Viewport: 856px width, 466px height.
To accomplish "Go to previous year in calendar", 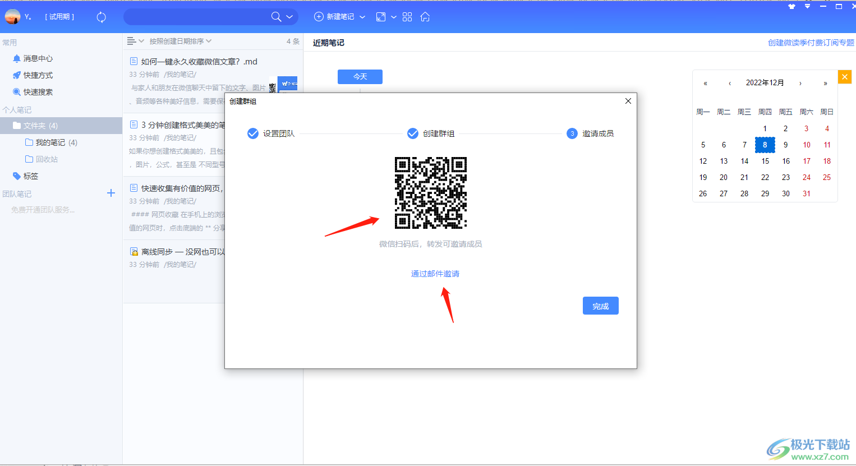I will pos(705,83).
